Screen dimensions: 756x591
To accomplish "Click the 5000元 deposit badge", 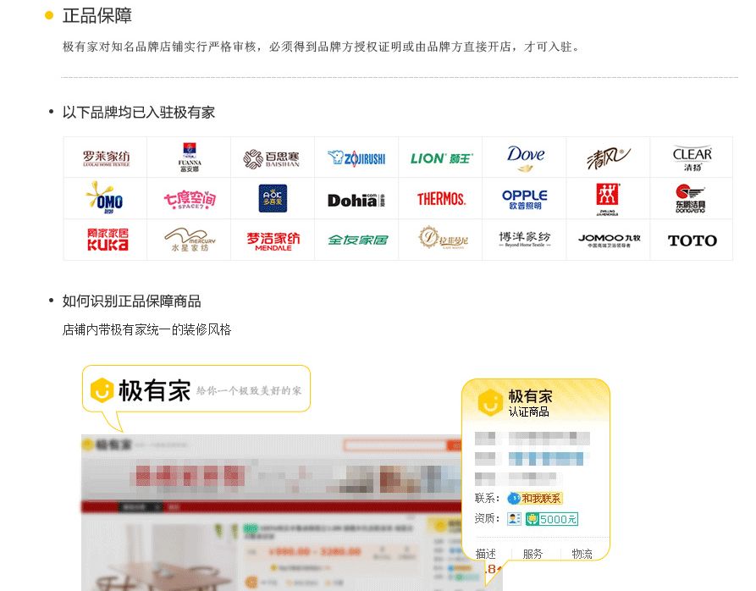I will [552, 519].
